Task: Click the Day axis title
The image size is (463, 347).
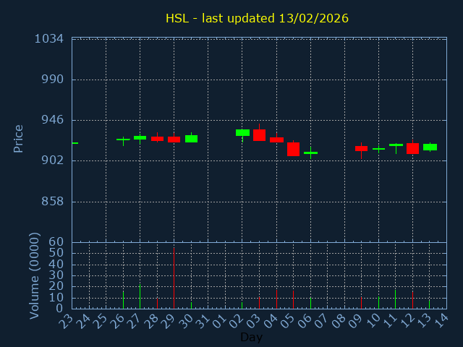Action: click(252, 337)
